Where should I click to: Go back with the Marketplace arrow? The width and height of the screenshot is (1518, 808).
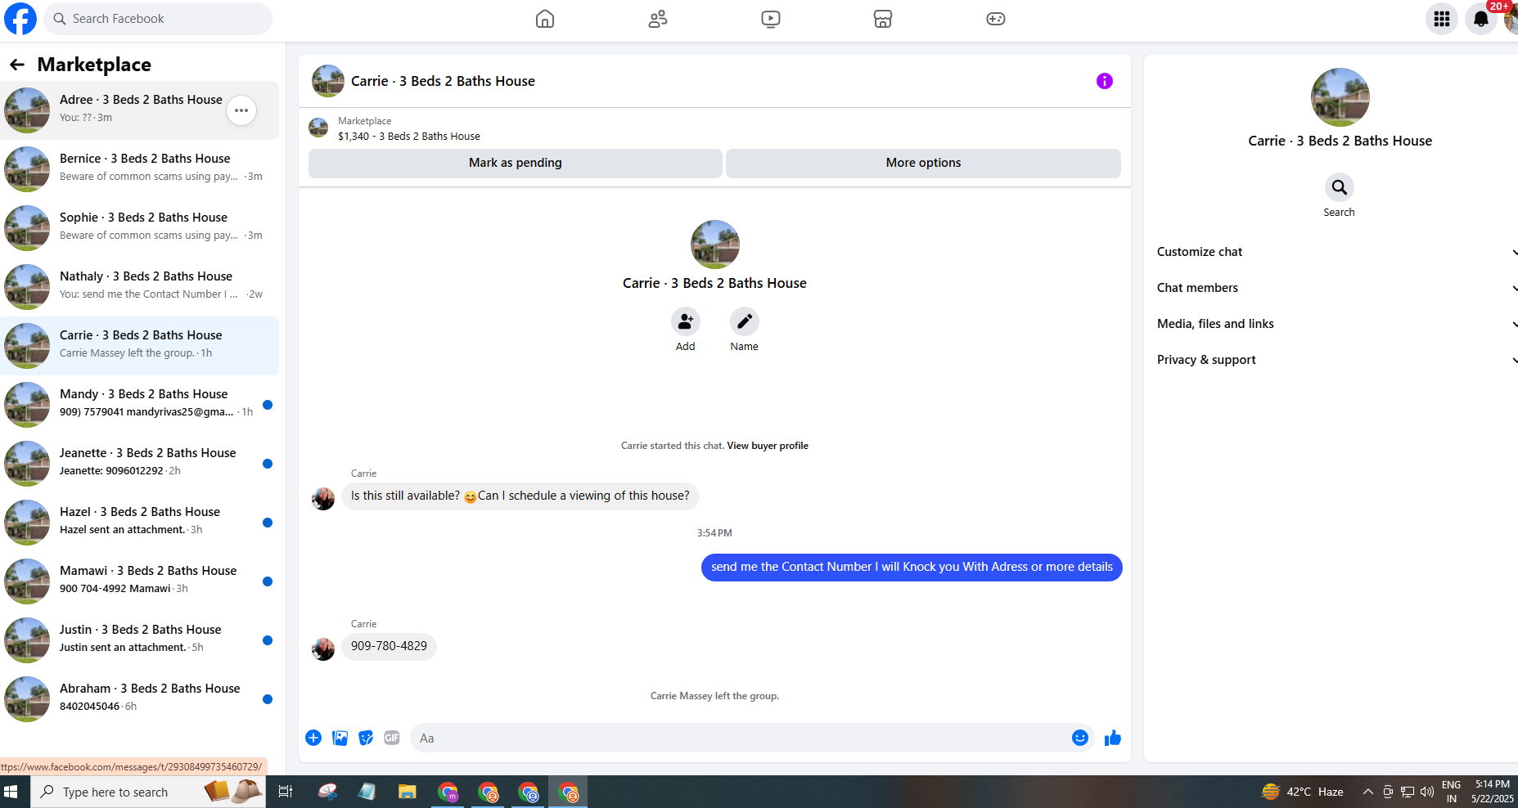coord(17,65)
